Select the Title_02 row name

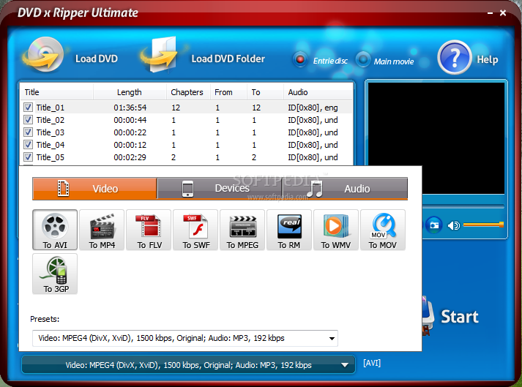(51, 120)
